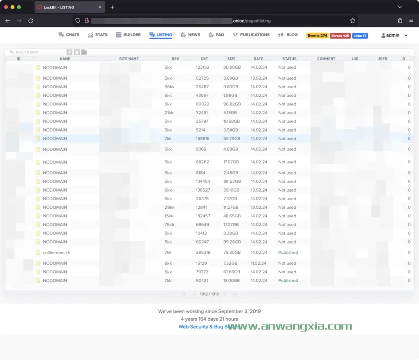This screenshot has width=419, height=360.
Task: Click folder icon of row with size 96.82GB
Action: coord(38,104)
